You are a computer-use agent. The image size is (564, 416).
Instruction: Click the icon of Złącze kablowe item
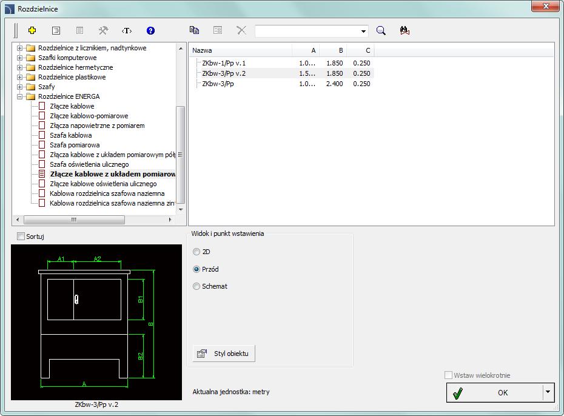pos(42,106)
